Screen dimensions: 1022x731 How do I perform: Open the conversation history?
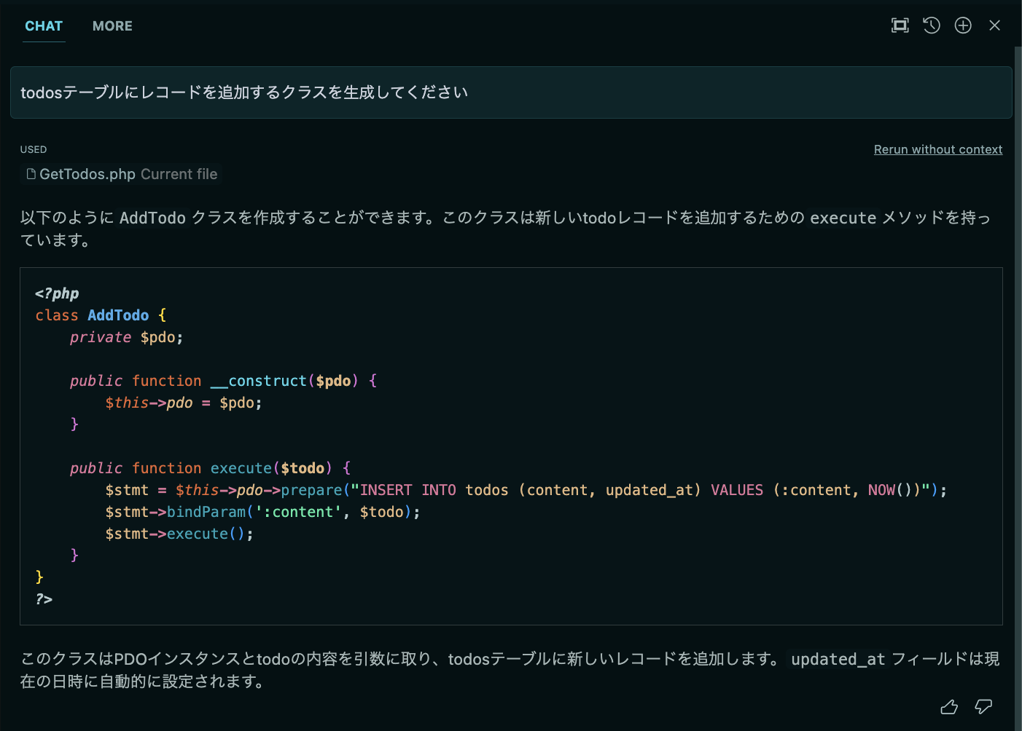(x=931, y=25)
